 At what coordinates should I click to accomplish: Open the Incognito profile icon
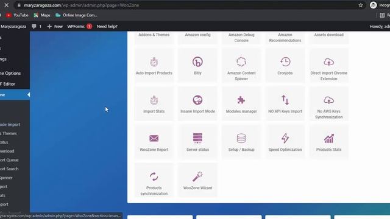click(x=374, y=5)
